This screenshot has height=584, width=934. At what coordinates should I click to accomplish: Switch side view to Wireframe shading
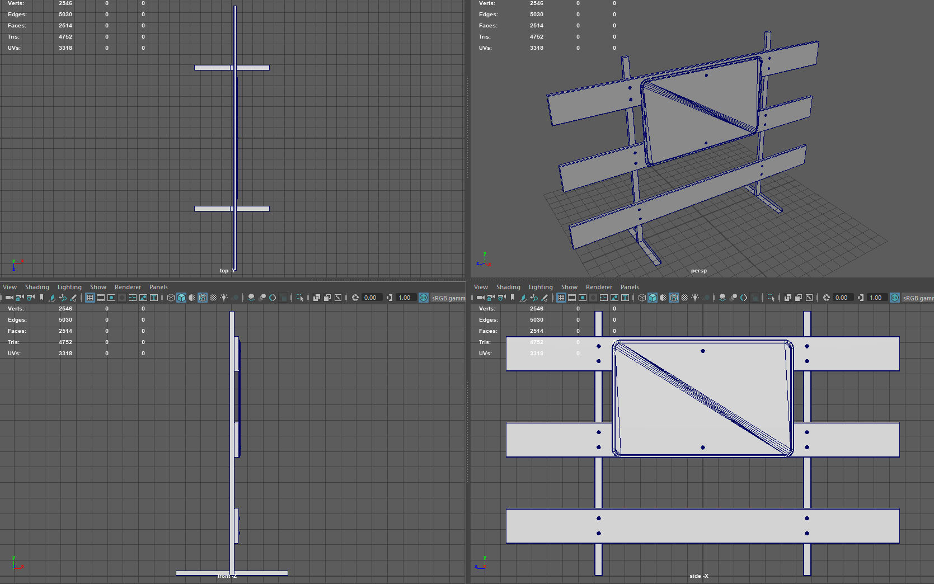tap(642, 298)
